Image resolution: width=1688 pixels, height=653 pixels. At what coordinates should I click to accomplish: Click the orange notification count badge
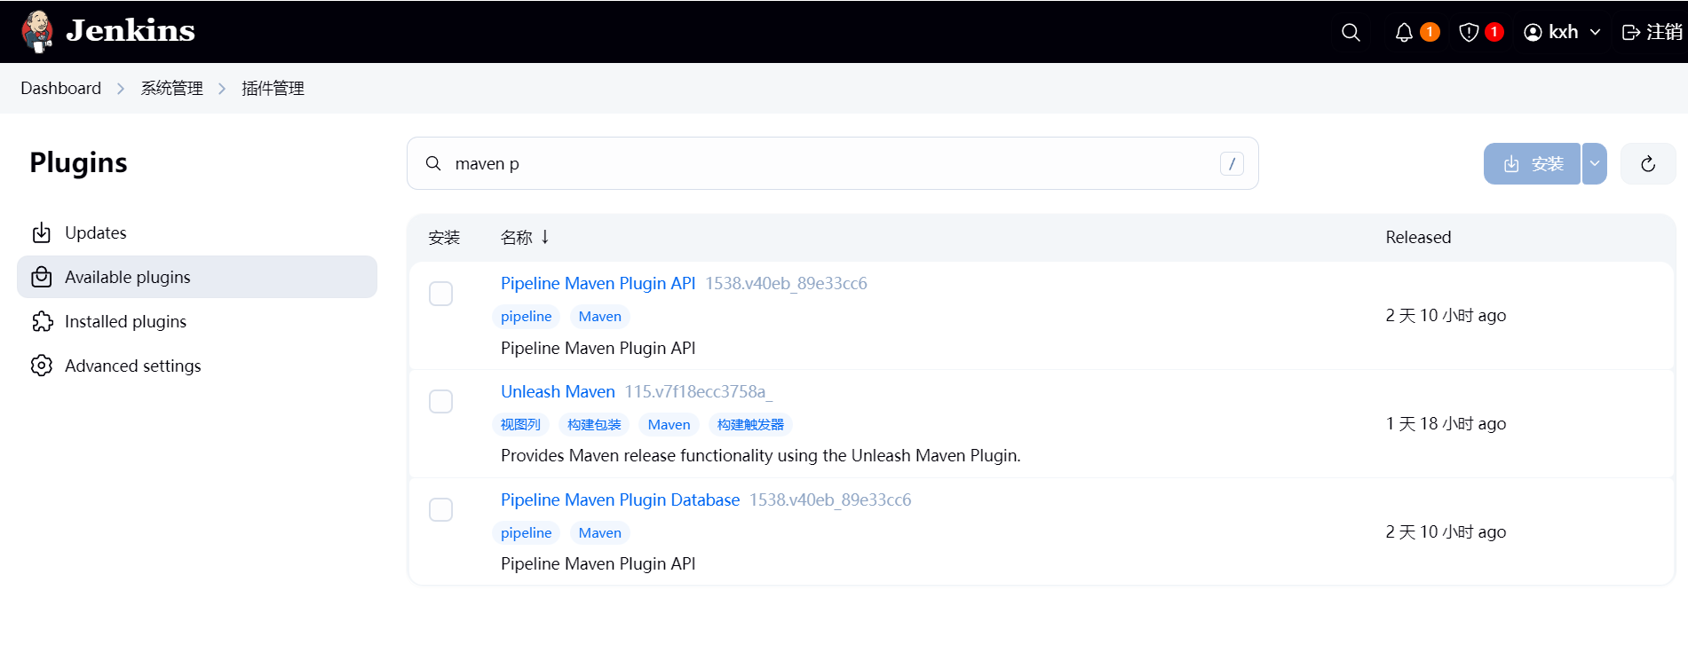pyautogui.click(x=1430, y=32)
